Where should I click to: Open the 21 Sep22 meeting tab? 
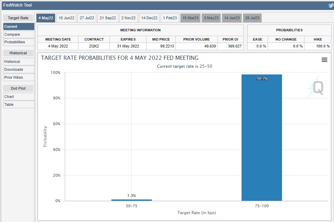pyautogui.click(x=108, y=18)
